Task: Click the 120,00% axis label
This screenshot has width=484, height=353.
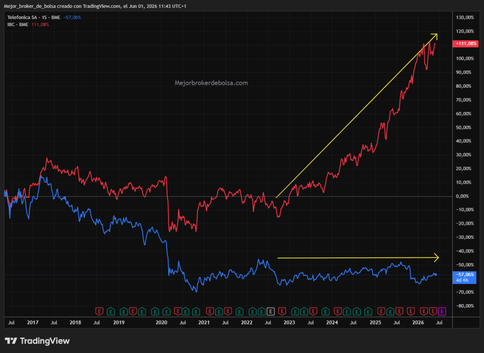Action: pyautogui.click(x=465, y=31)
